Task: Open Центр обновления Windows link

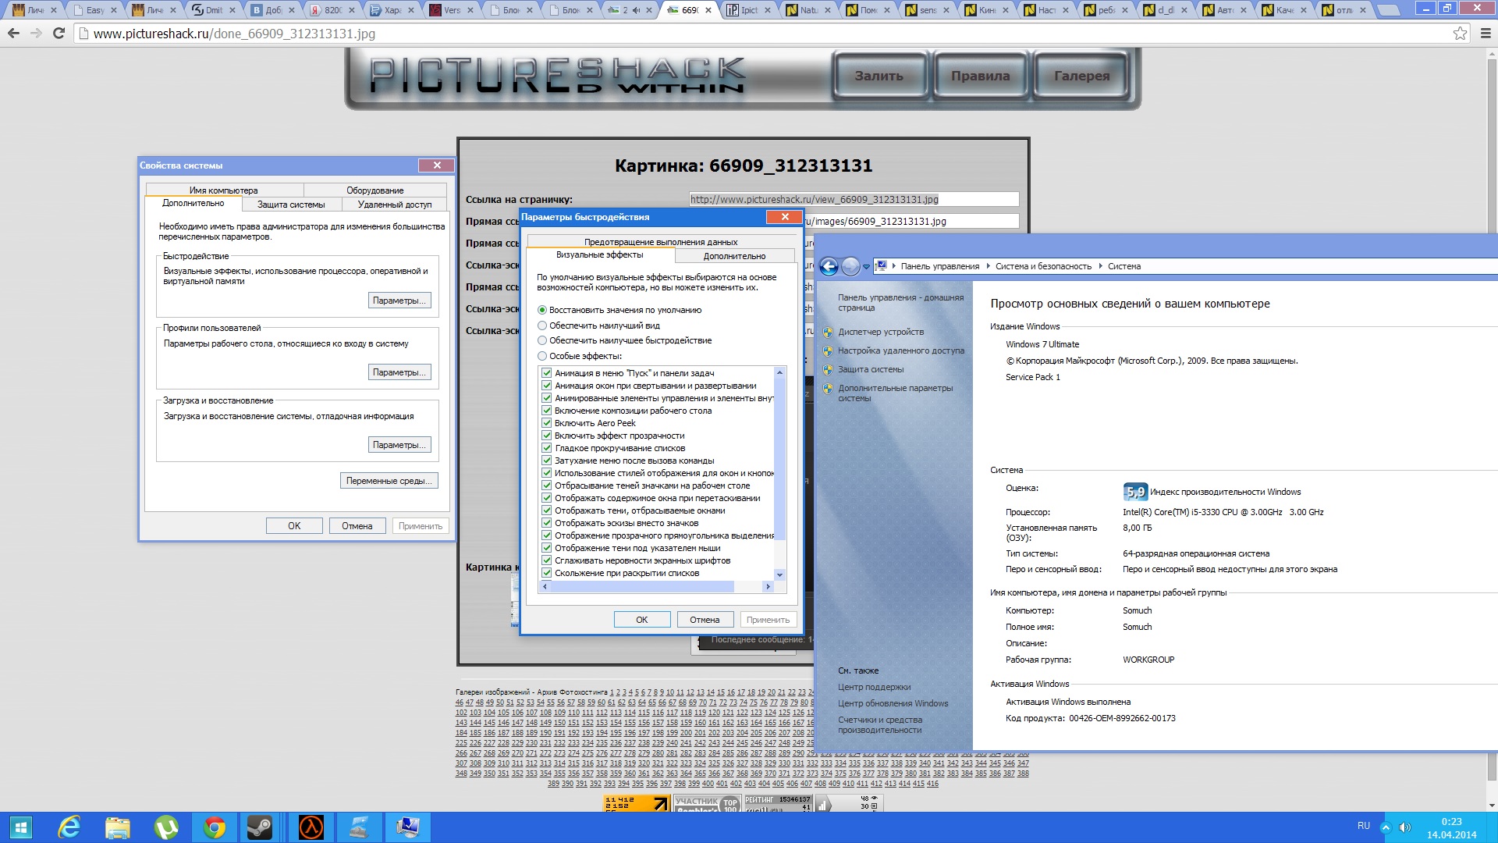Action: pos(893,703)
